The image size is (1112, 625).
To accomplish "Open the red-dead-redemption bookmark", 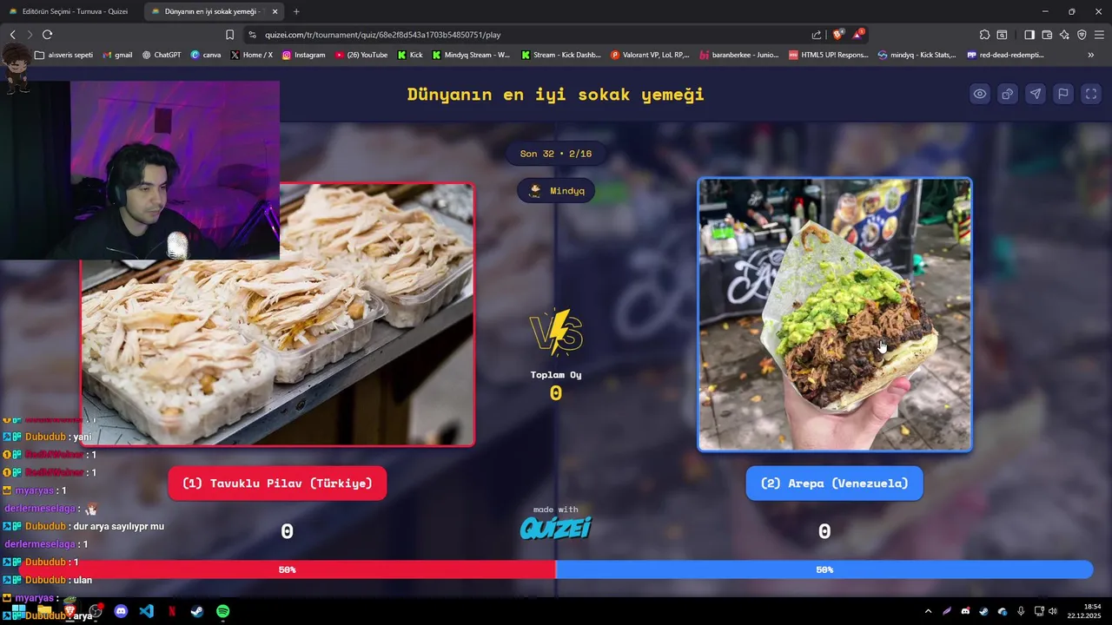I will 1006,55.
